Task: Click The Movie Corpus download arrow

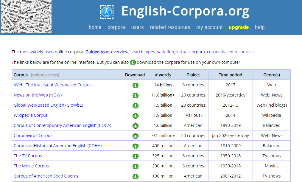Action: [x=136, y=167]
